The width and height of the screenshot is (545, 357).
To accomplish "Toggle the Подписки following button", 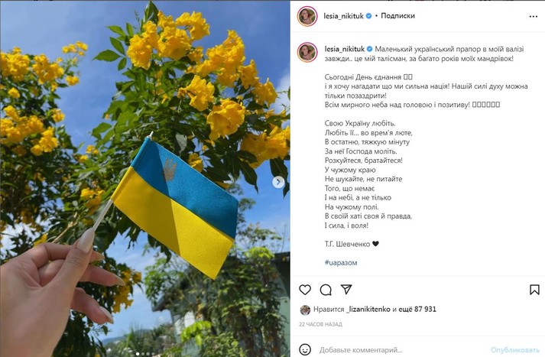I will pyautogui.click(x=397, y=15).
